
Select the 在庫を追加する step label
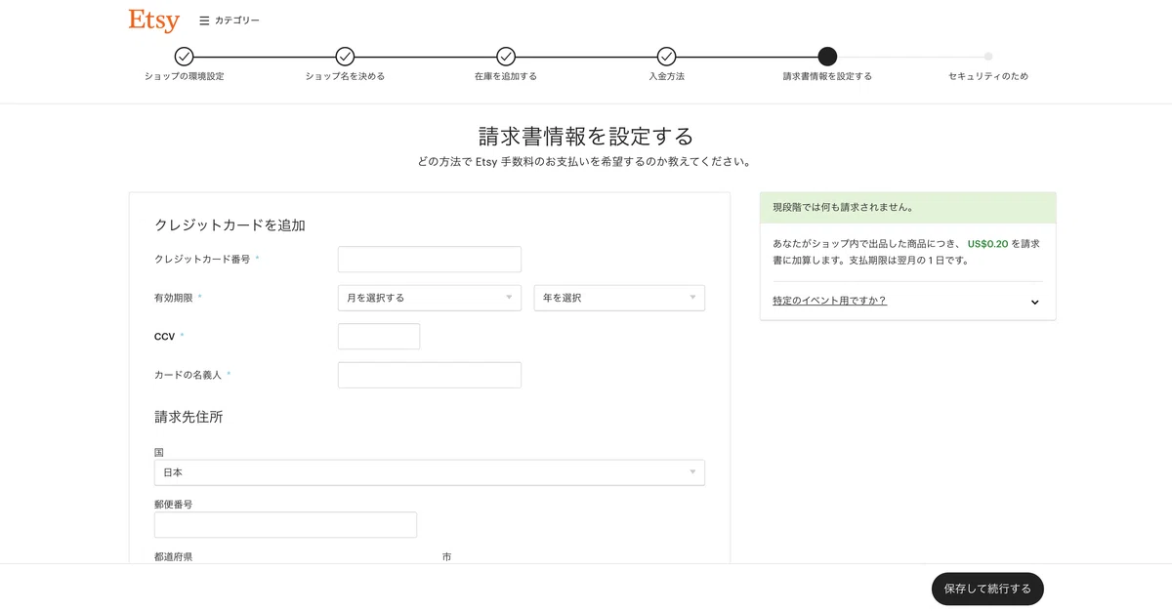pos(505,76)
